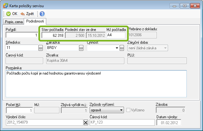Clear Výrobní číslo with X button
This screenshot has height=131, width=203.
point(86,123)
